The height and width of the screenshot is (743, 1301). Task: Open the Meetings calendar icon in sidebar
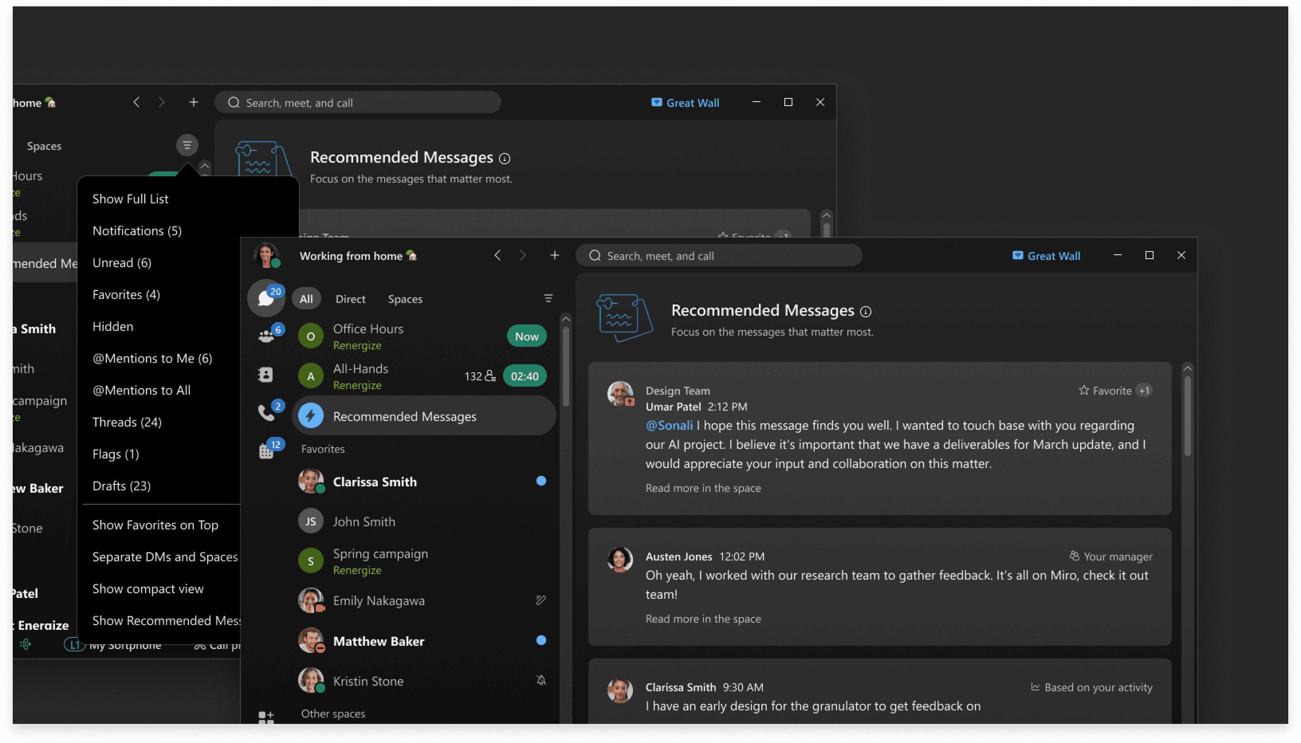coord(266,451)
